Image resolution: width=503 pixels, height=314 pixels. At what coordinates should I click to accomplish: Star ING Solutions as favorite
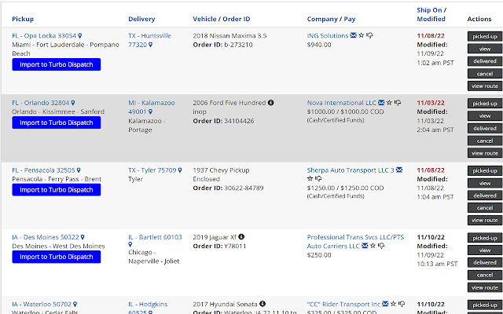[362, 35]
